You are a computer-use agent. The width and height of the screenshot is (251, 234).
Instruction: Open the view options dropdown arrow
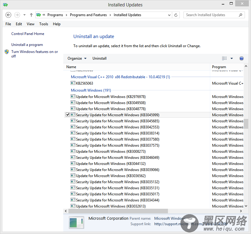[x=232, y=58]
